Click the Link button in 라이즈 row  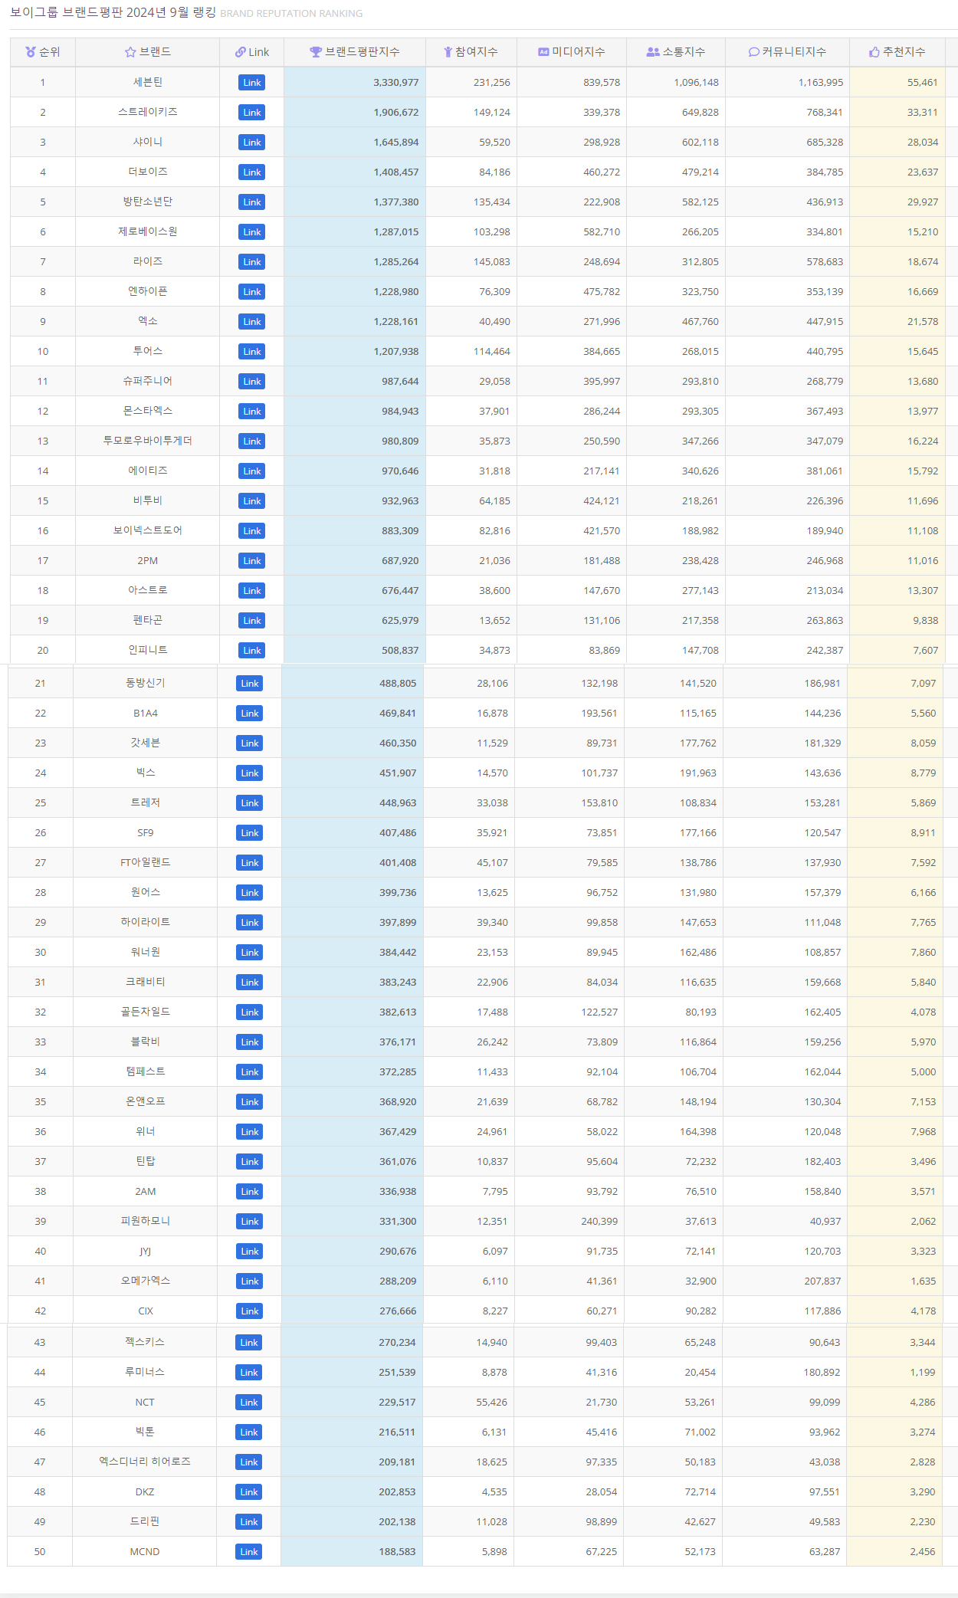click(252, 262)
